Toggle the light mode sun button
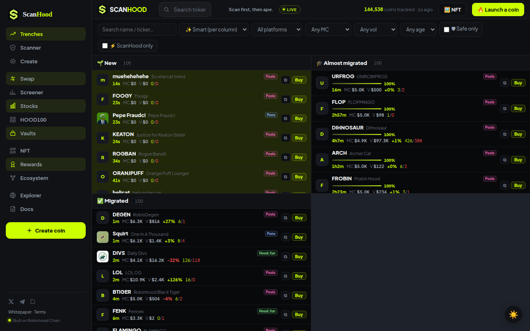This screenshot has height=331, width=530. [x=513, y=314]
